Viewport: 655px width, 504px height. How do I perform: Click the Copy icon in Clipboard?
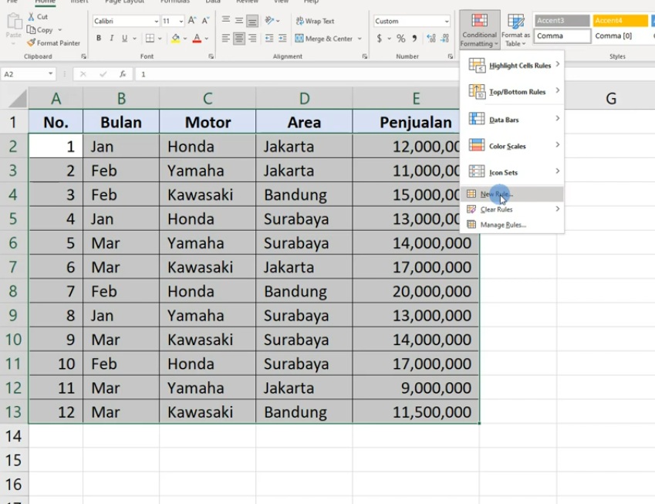click(31, 29)
